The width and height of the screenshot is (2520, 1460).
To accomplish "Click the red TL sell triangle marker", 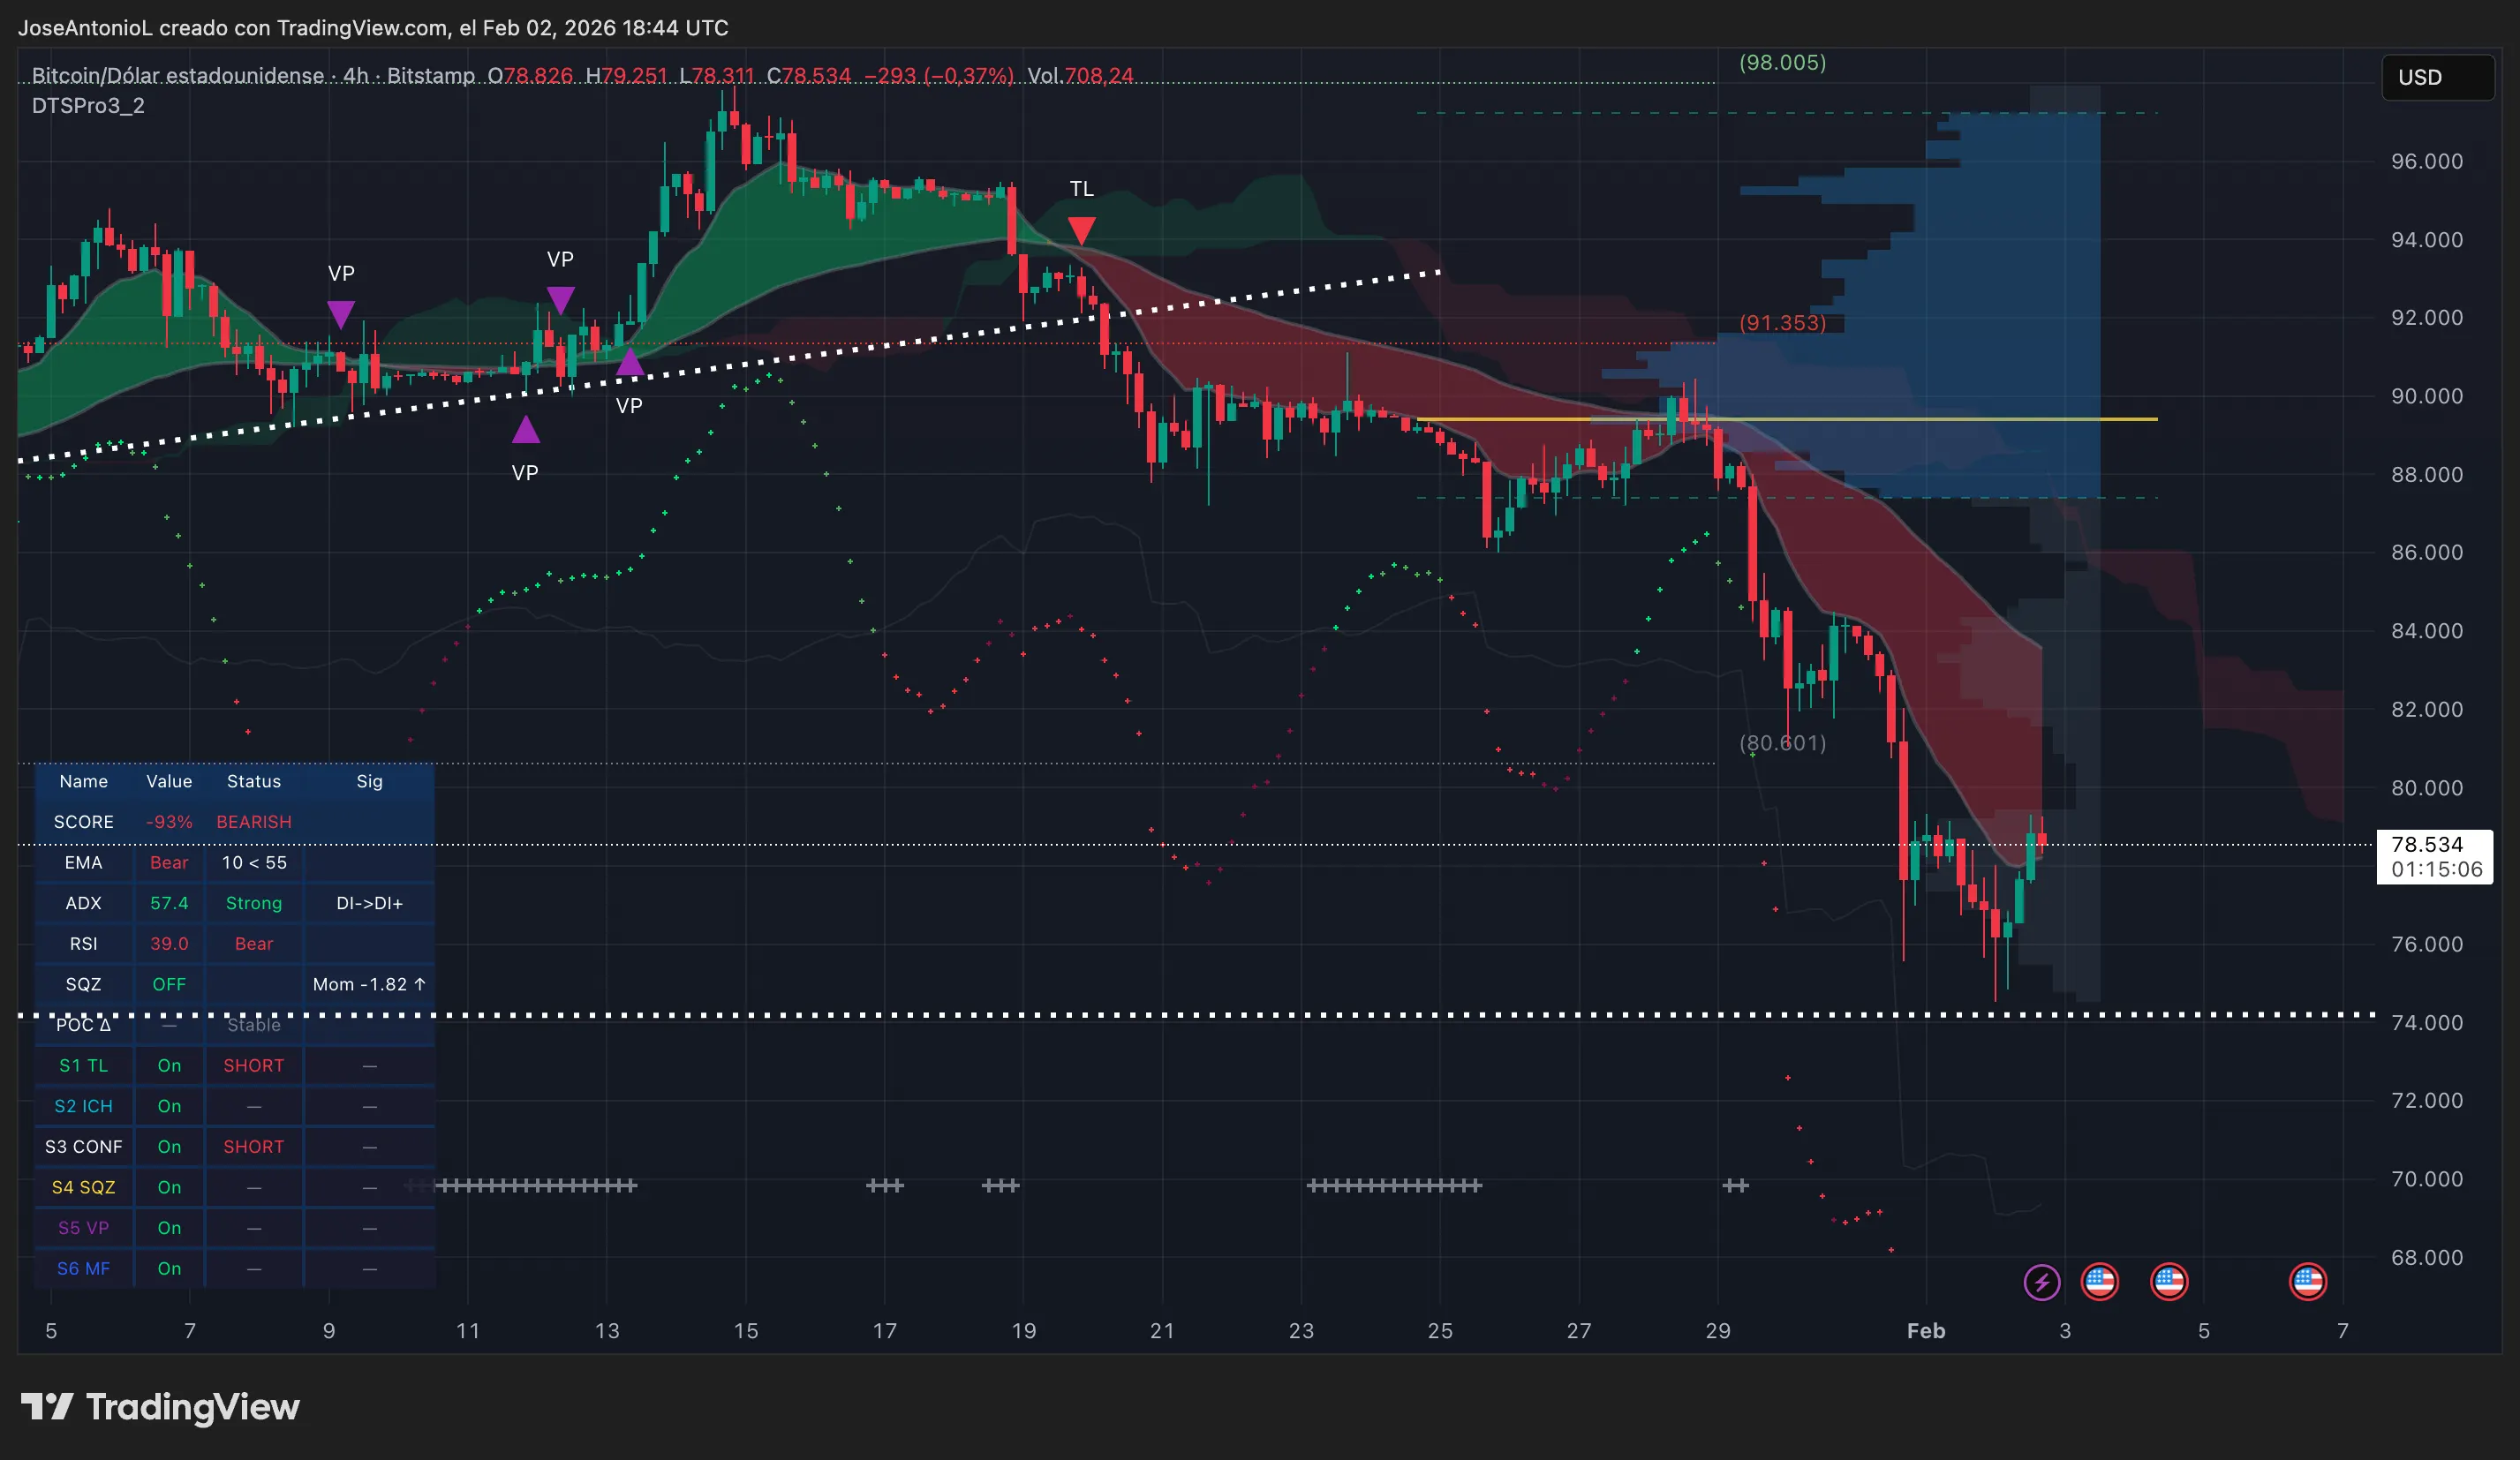I will (1082, 228).
